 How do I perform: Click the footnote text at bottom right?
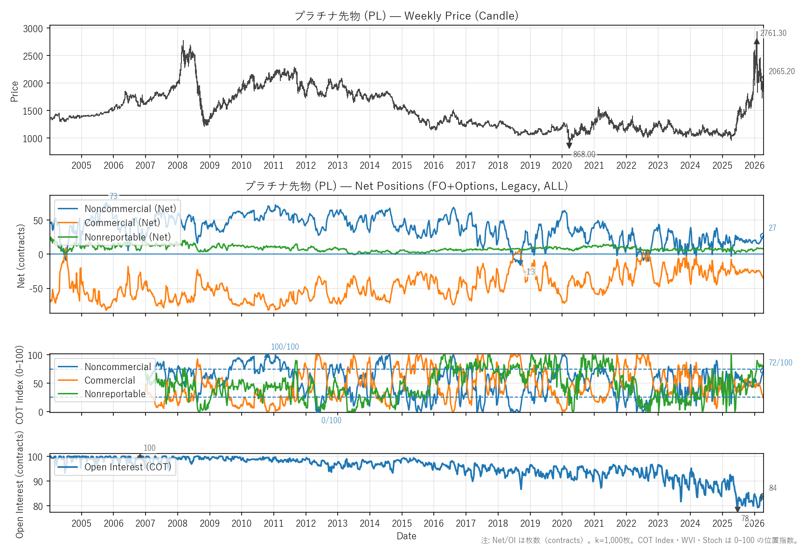(x=640, y=540)
